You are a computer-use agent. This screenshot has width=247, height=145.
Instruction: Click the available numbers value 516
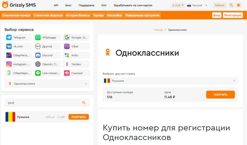[110, 97]
